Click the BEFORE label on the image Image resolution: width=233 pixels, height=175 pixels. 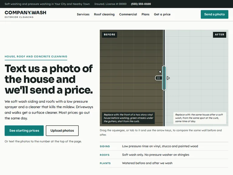110,35
